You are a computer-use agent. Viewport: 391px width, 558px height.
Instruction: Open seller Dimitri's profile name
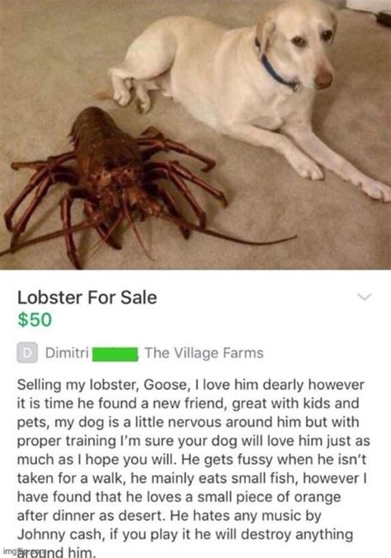point(67,353)
